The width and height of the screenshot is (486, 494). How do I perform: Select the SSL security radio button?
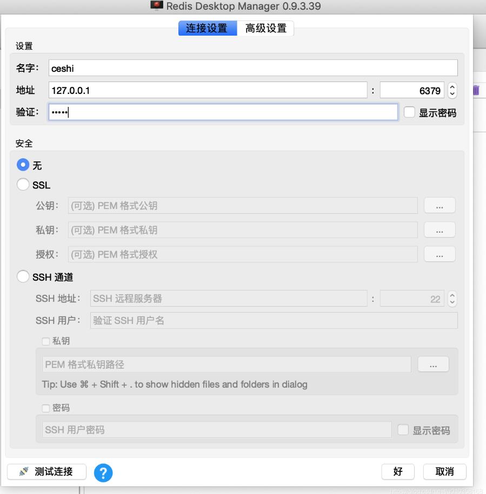pyautogui.click(x=23, y=185)
